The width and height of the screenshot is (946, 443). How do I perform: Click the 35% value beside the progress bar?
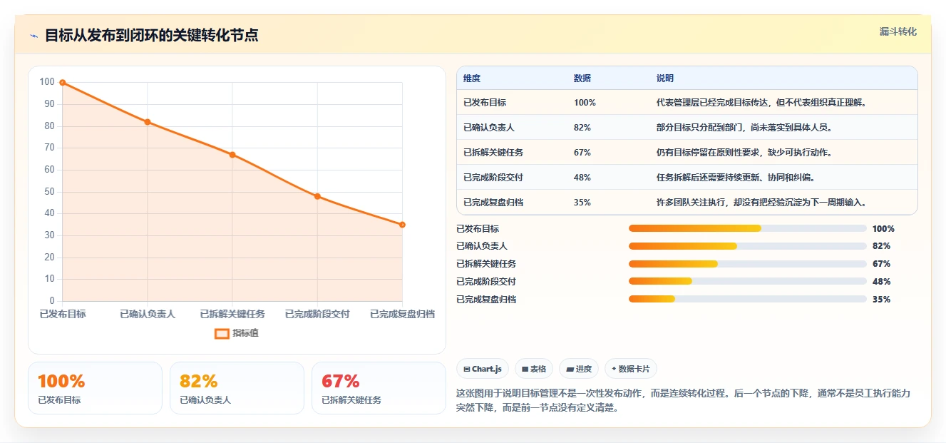pos(881,299)
